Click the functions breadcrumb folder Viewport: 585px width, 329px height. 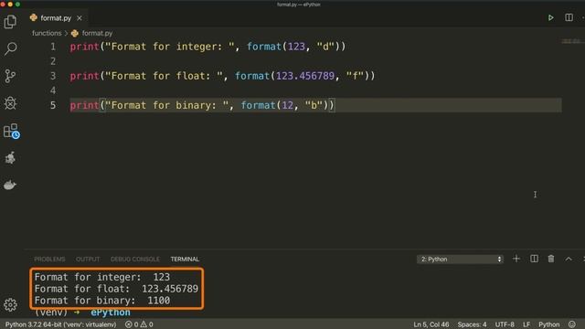47,33
